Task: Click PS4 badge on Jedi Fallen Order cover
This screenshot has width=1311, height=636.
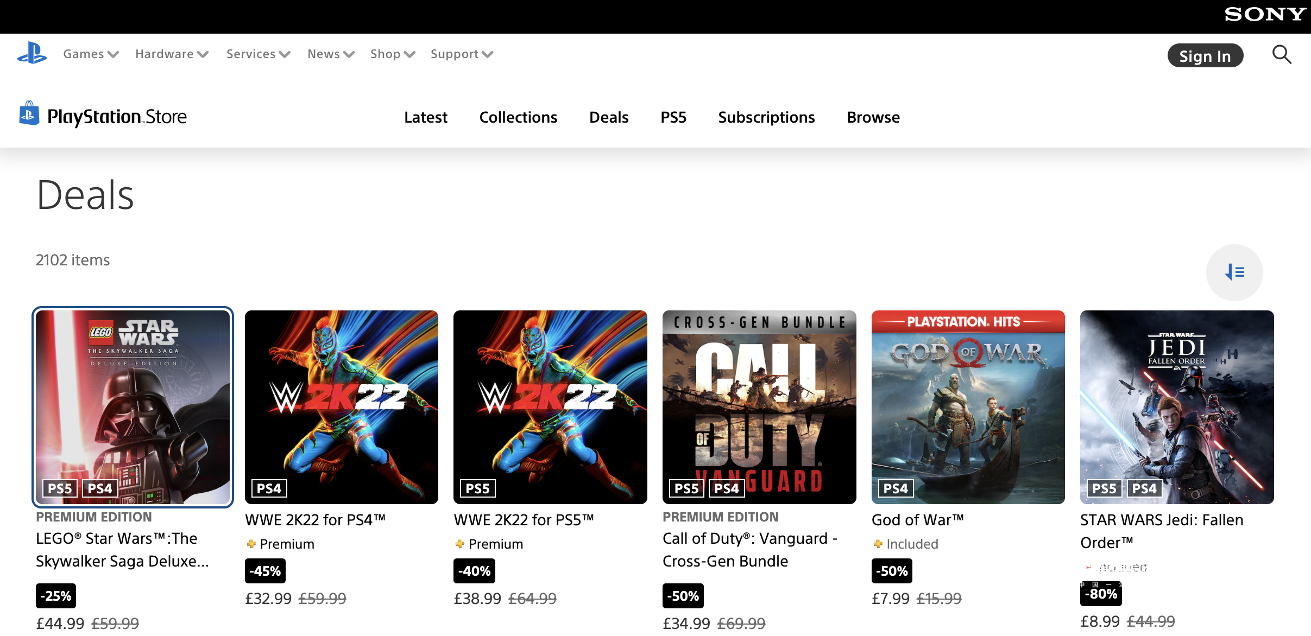Action: 1144,488
